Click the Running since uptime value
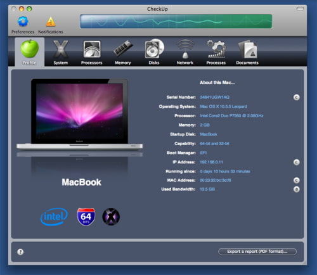Viewport: 317px width, 275px height. click(225, 171)
